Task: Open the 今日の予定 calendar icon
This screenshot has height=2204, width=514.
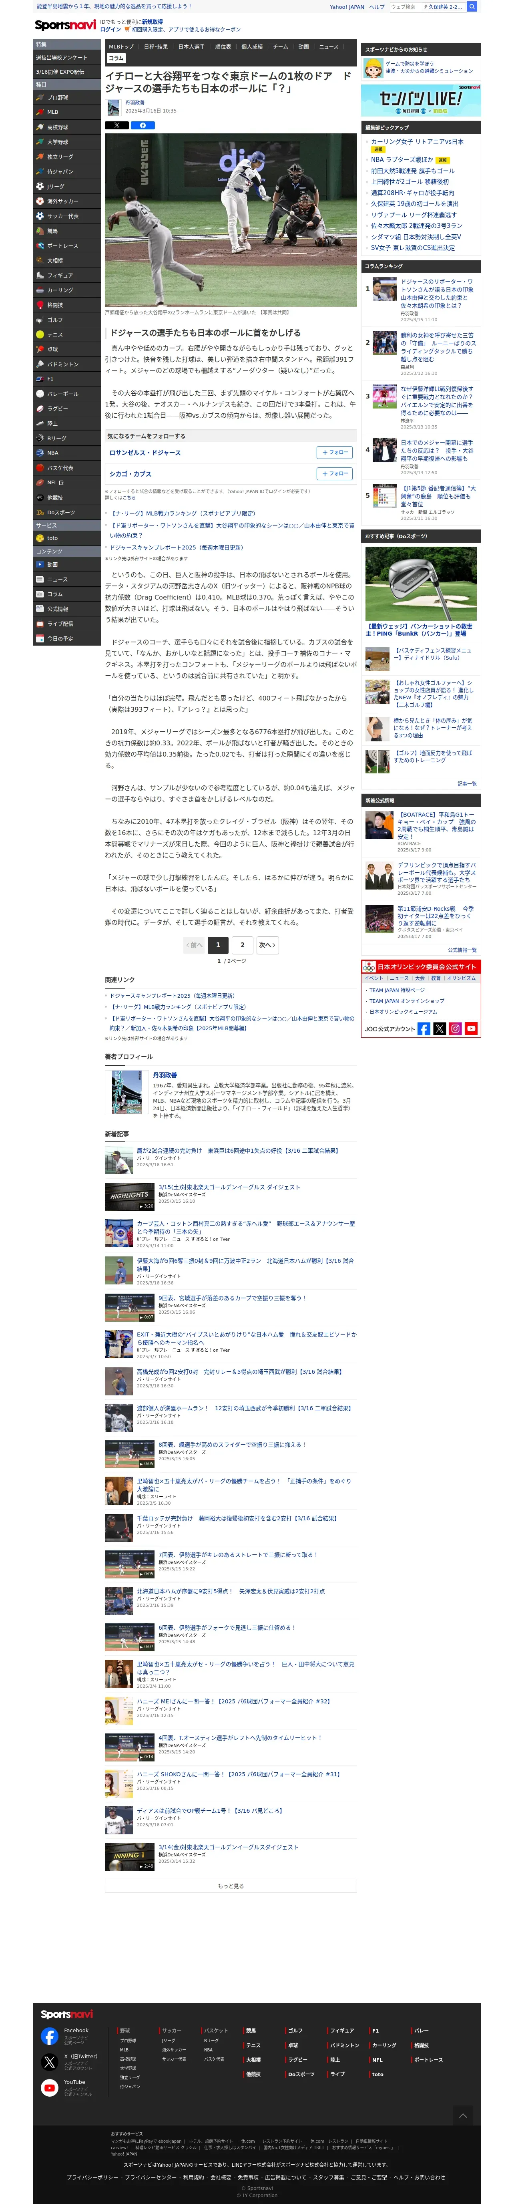Action: click(x=40, y=638)
